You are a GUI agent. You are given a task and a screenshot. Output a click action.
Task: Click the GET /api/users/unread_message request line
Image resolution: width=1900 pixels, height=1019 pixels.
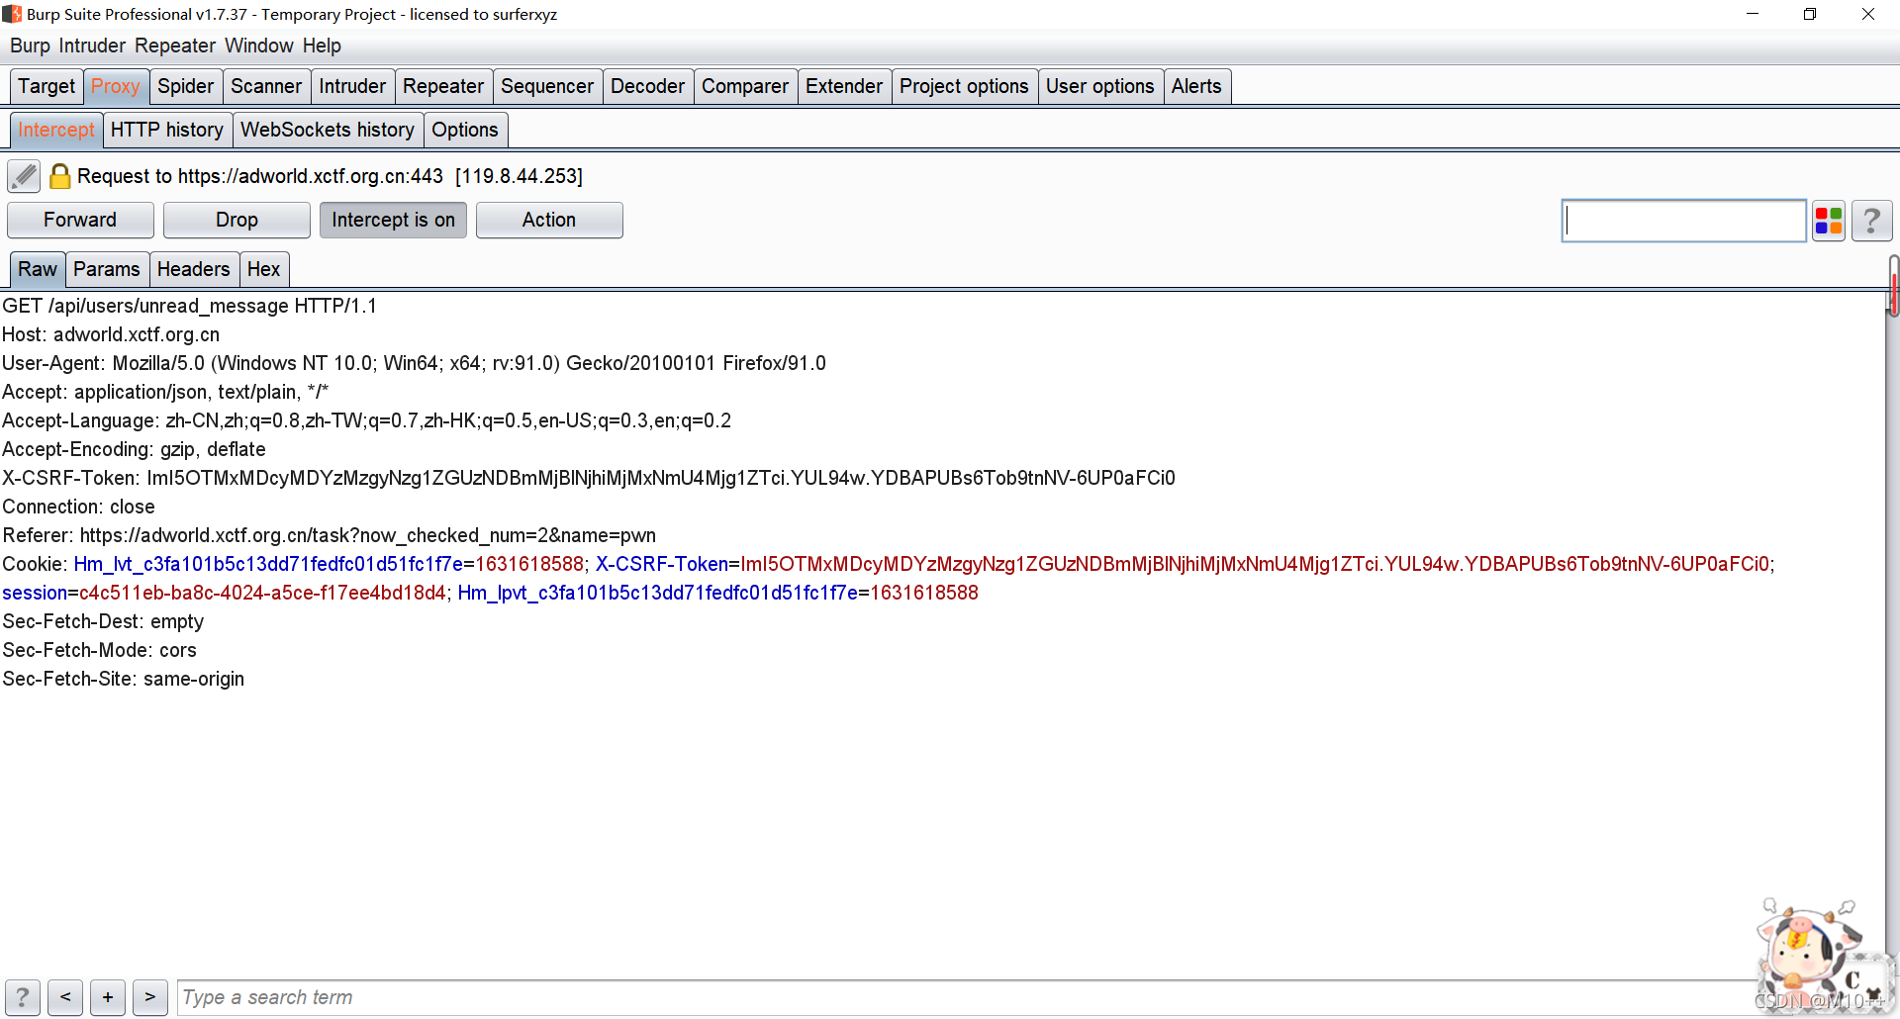[x=189, y=306]
